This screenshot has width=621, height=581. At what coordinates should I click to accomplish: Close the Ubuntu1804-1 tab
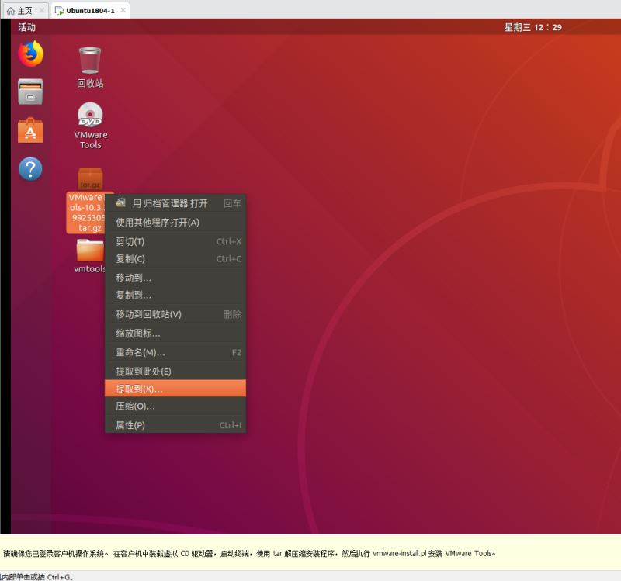[123, 10]
